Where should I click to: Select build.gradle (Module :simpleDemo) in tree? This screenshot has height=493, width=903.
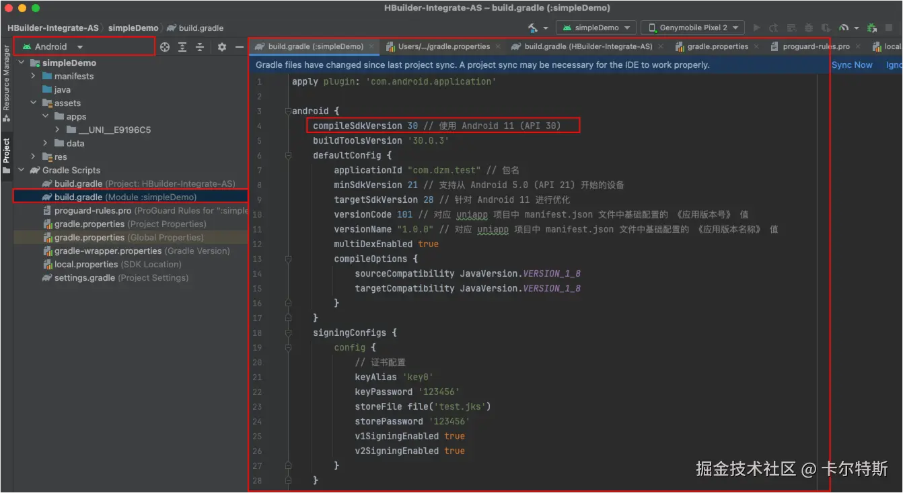[131, 197]
